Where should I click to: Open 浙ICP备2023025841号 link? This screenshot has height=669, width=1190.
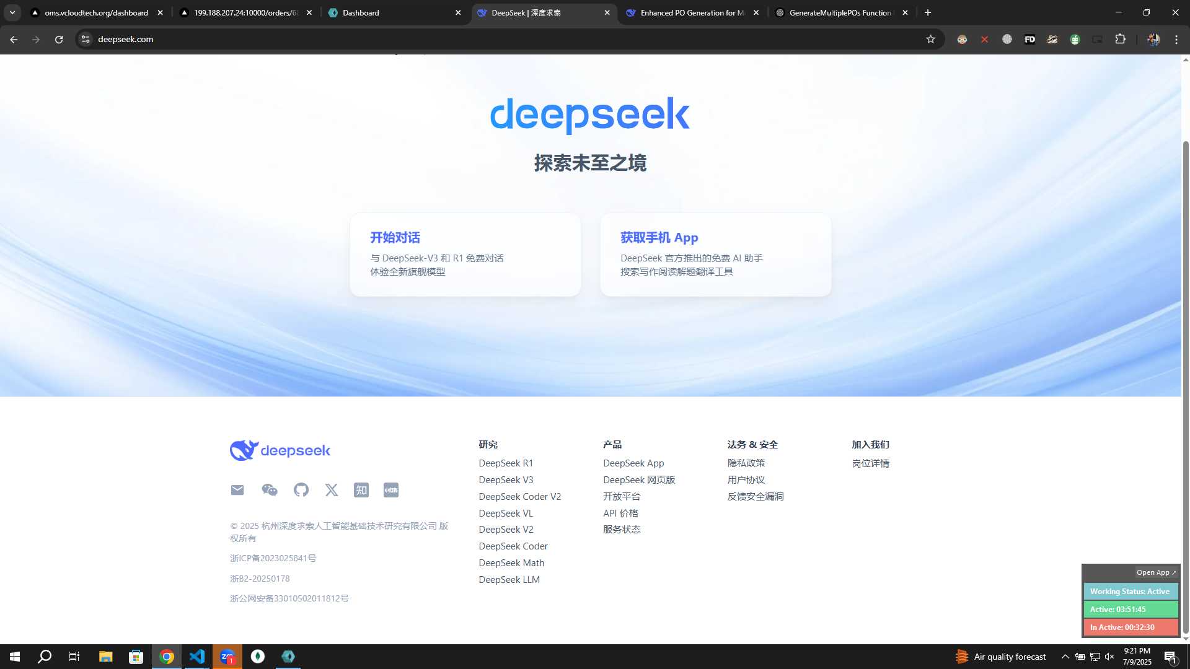coord(273,558)
